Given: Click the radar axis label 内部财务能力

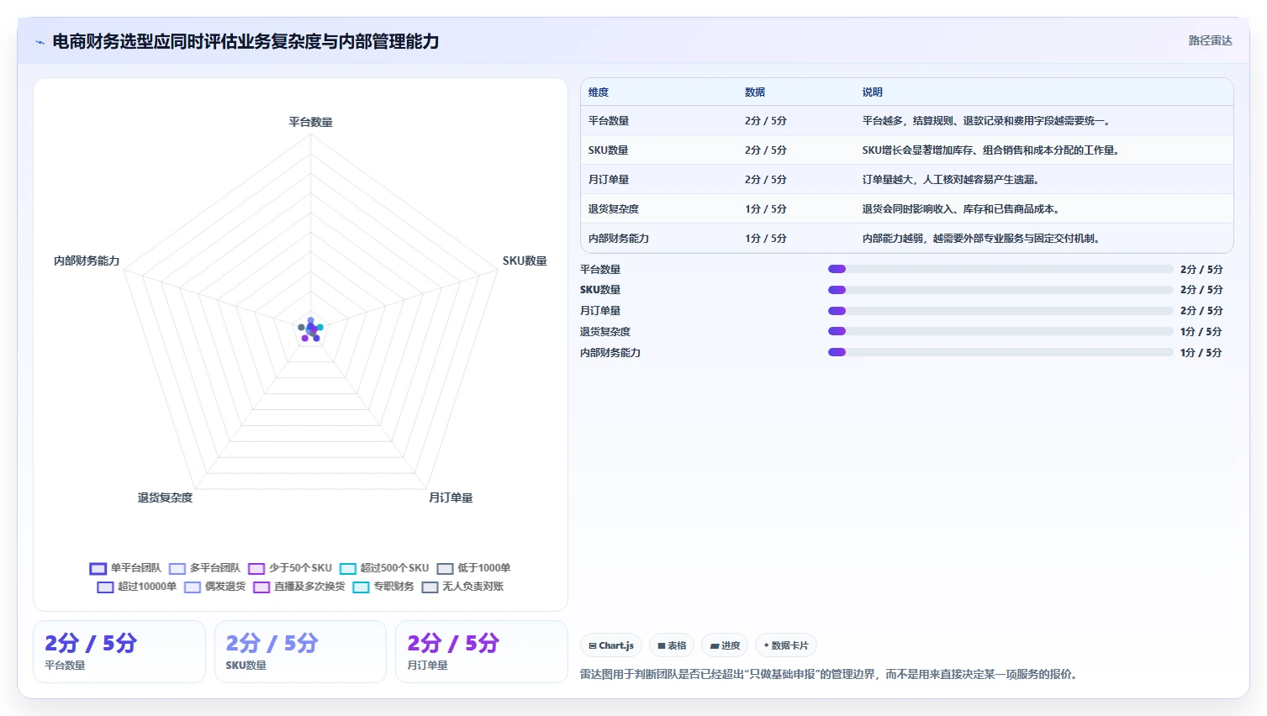Looking at the screenshot, I should pos(87,261).
